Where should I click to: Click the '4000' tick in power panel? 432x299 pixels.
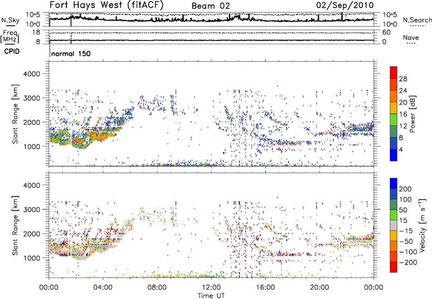pyautogui.click(x=32, y=74)
